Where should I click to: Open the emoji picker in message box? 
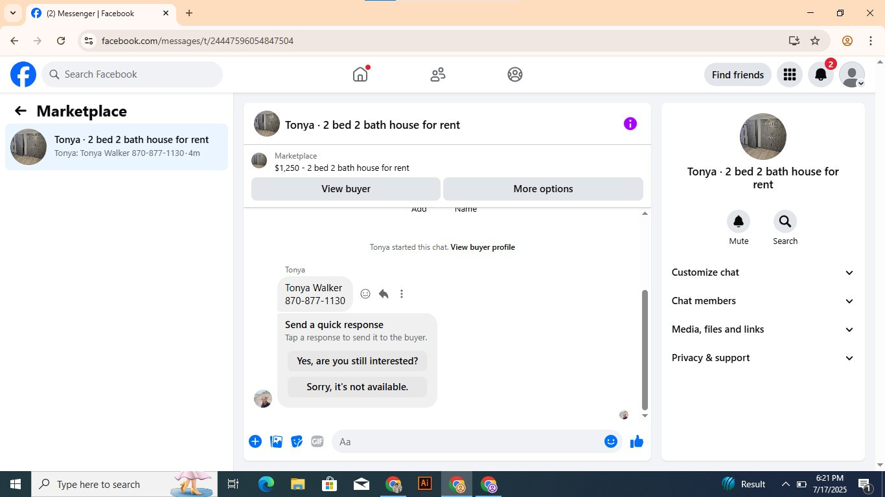point(610,441)
